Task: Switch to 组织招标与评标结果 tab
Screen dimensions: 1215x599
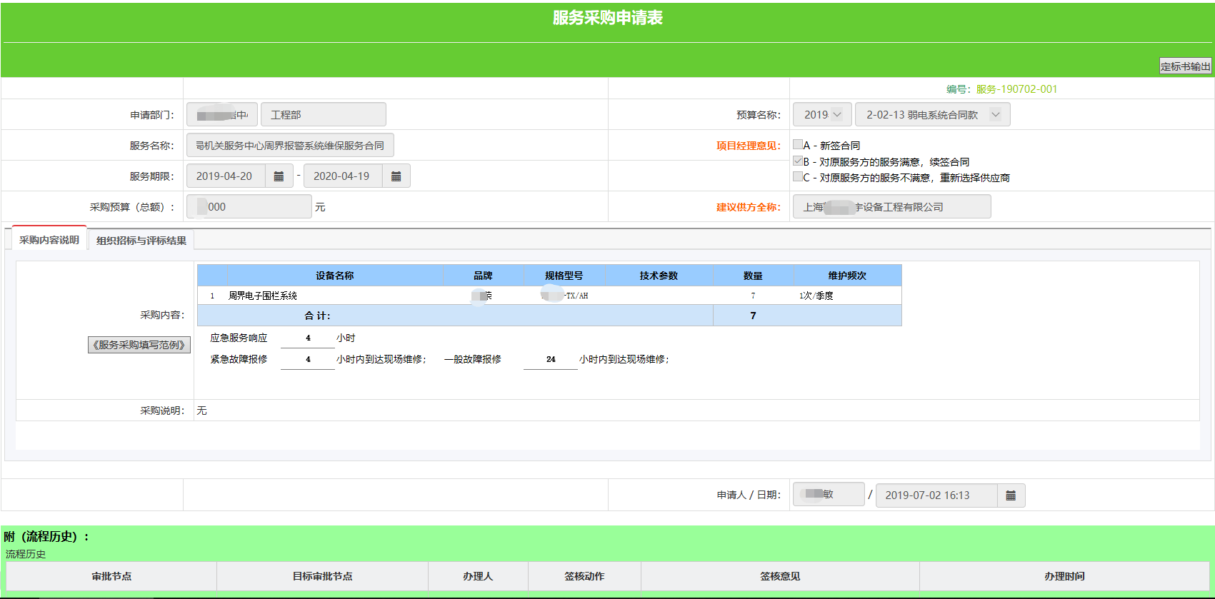Action: tap(141, 241)
